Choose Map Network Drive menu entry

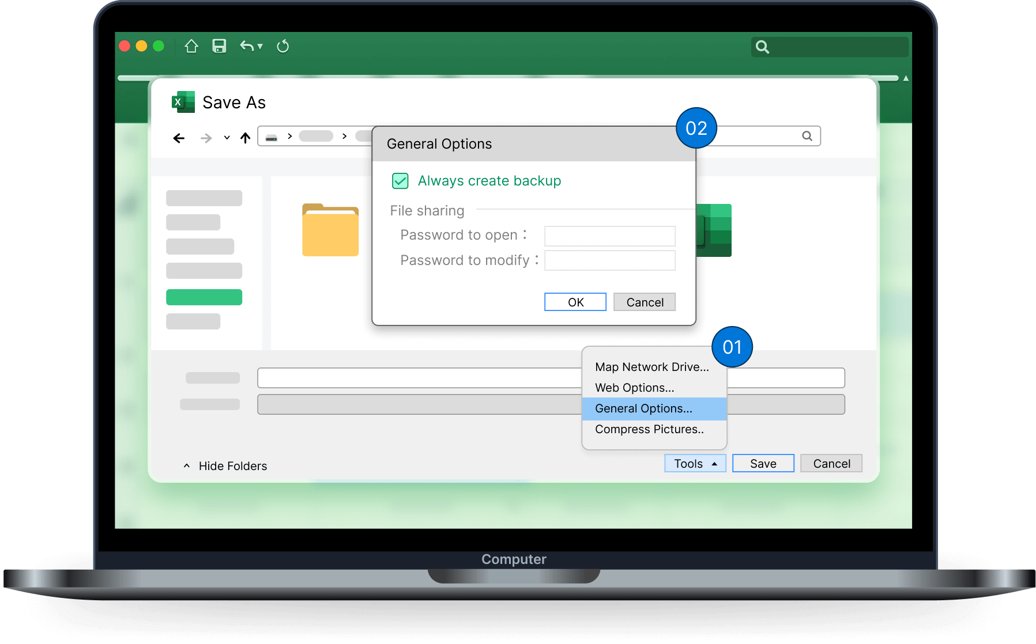(x=651, y=367)
